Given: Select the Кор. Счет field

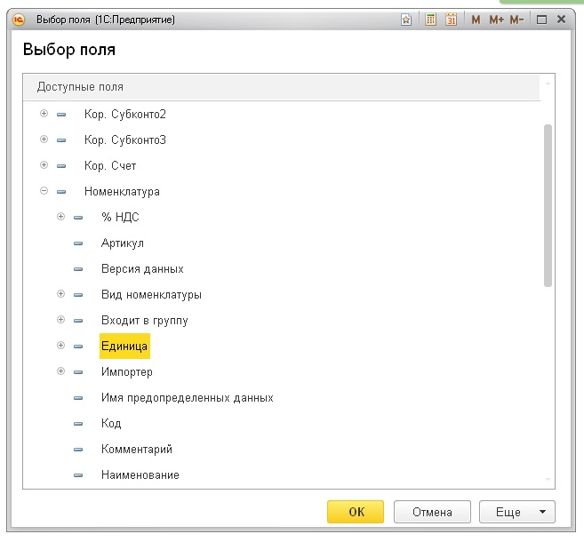Looking at the screenshot, I should point(110,165).
